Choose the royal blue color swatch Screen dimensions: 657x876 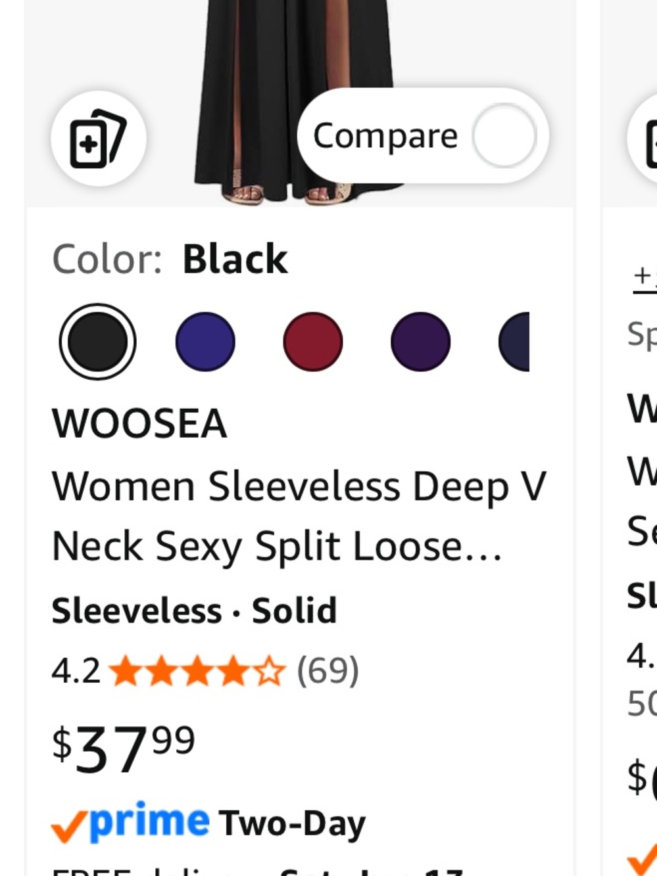coord(205,342)
